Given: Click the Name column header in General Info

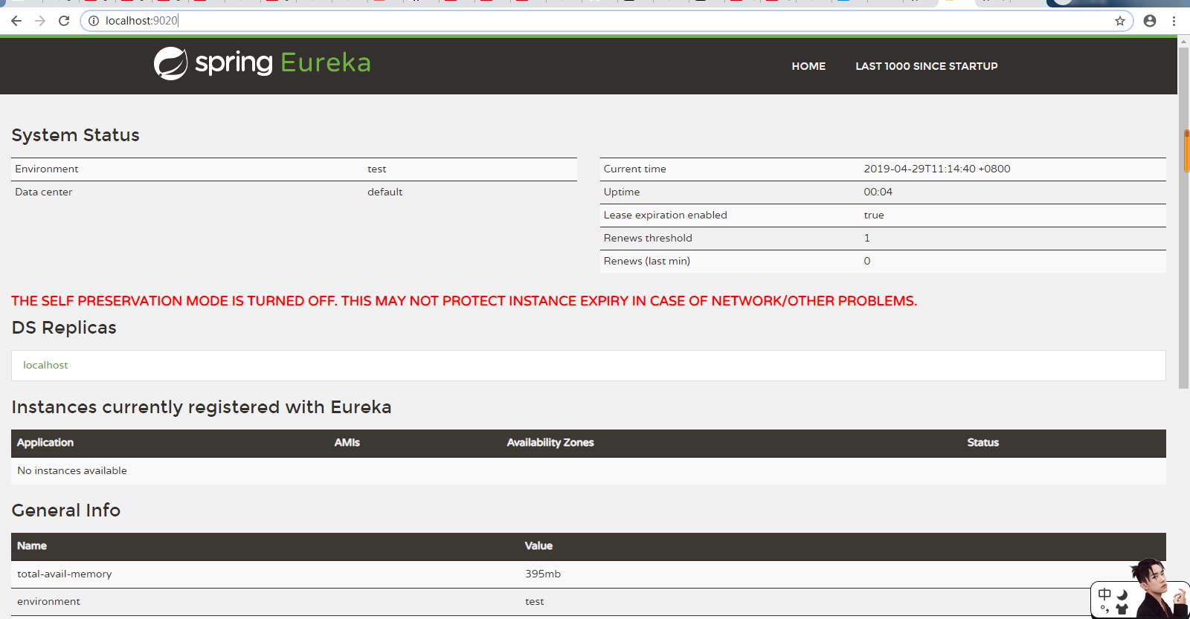Looking at the screenshot, I should pyautogui.click(x=32, y=545).
